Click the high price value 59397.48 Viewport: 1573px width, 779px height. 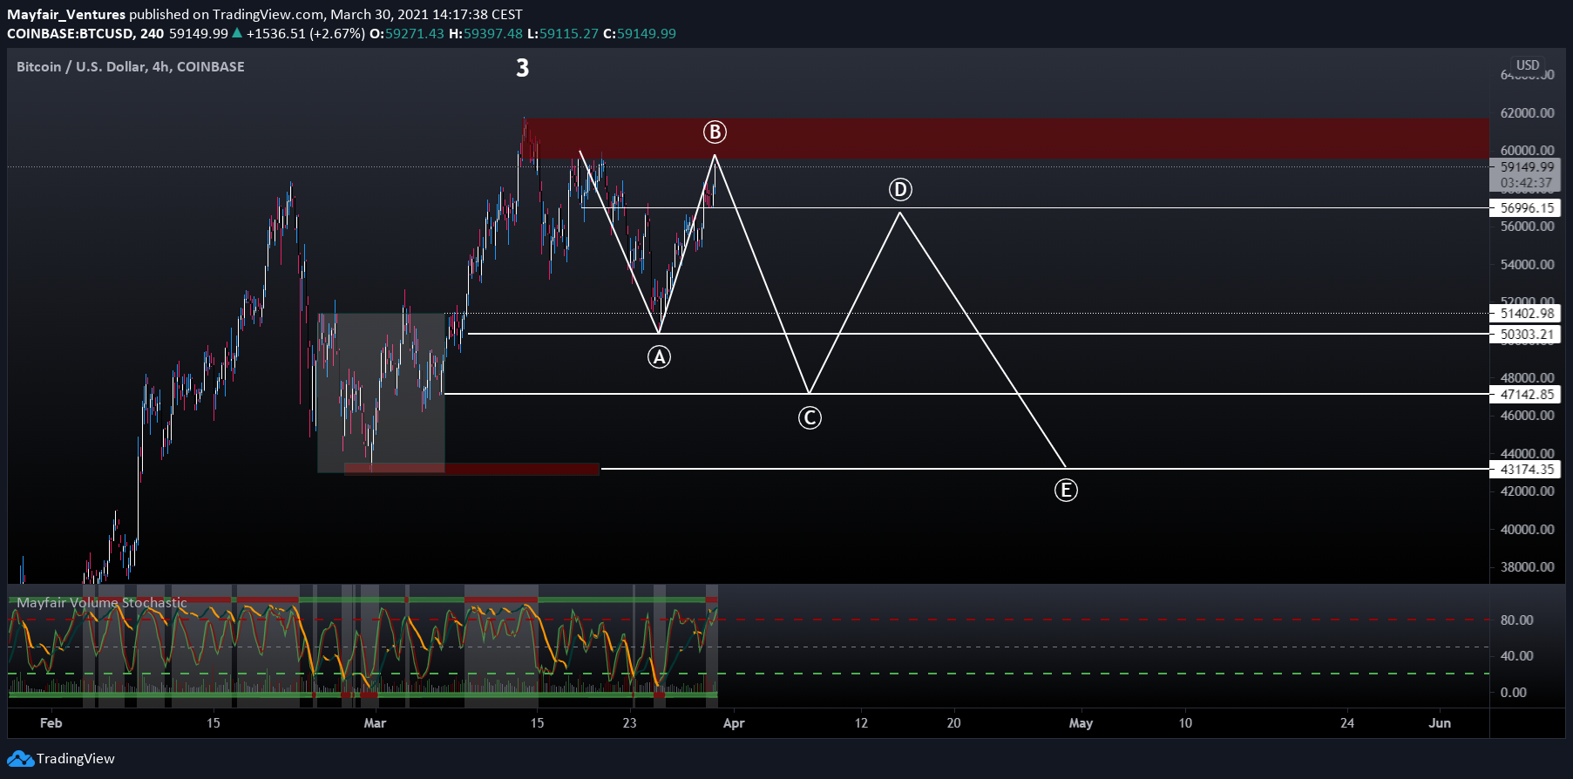tap(493, 34)
